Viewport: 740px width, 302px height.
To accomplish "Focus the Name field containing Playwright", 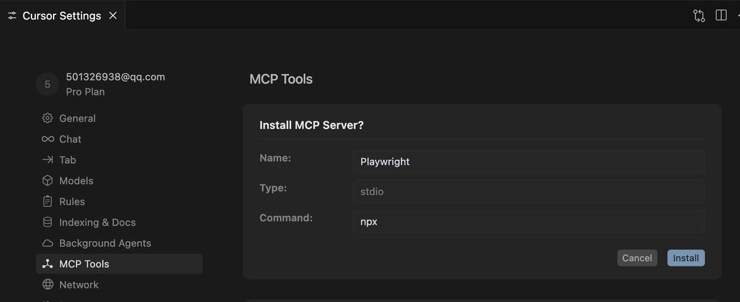I will pos(528,162).
